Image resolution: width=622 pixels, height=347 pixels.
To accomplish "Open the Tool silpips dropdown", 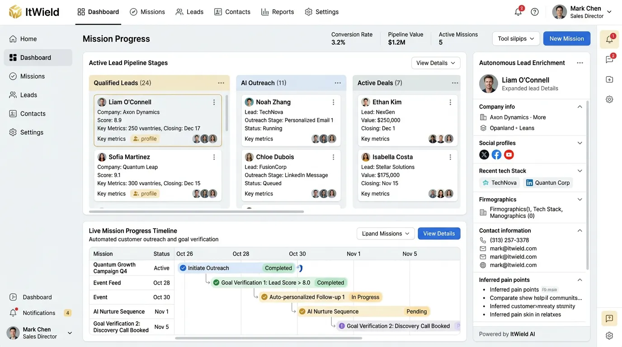I will [x=516, y=39].
